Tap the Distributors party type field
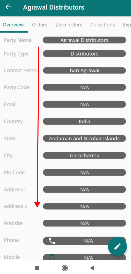 coord(85,54)
